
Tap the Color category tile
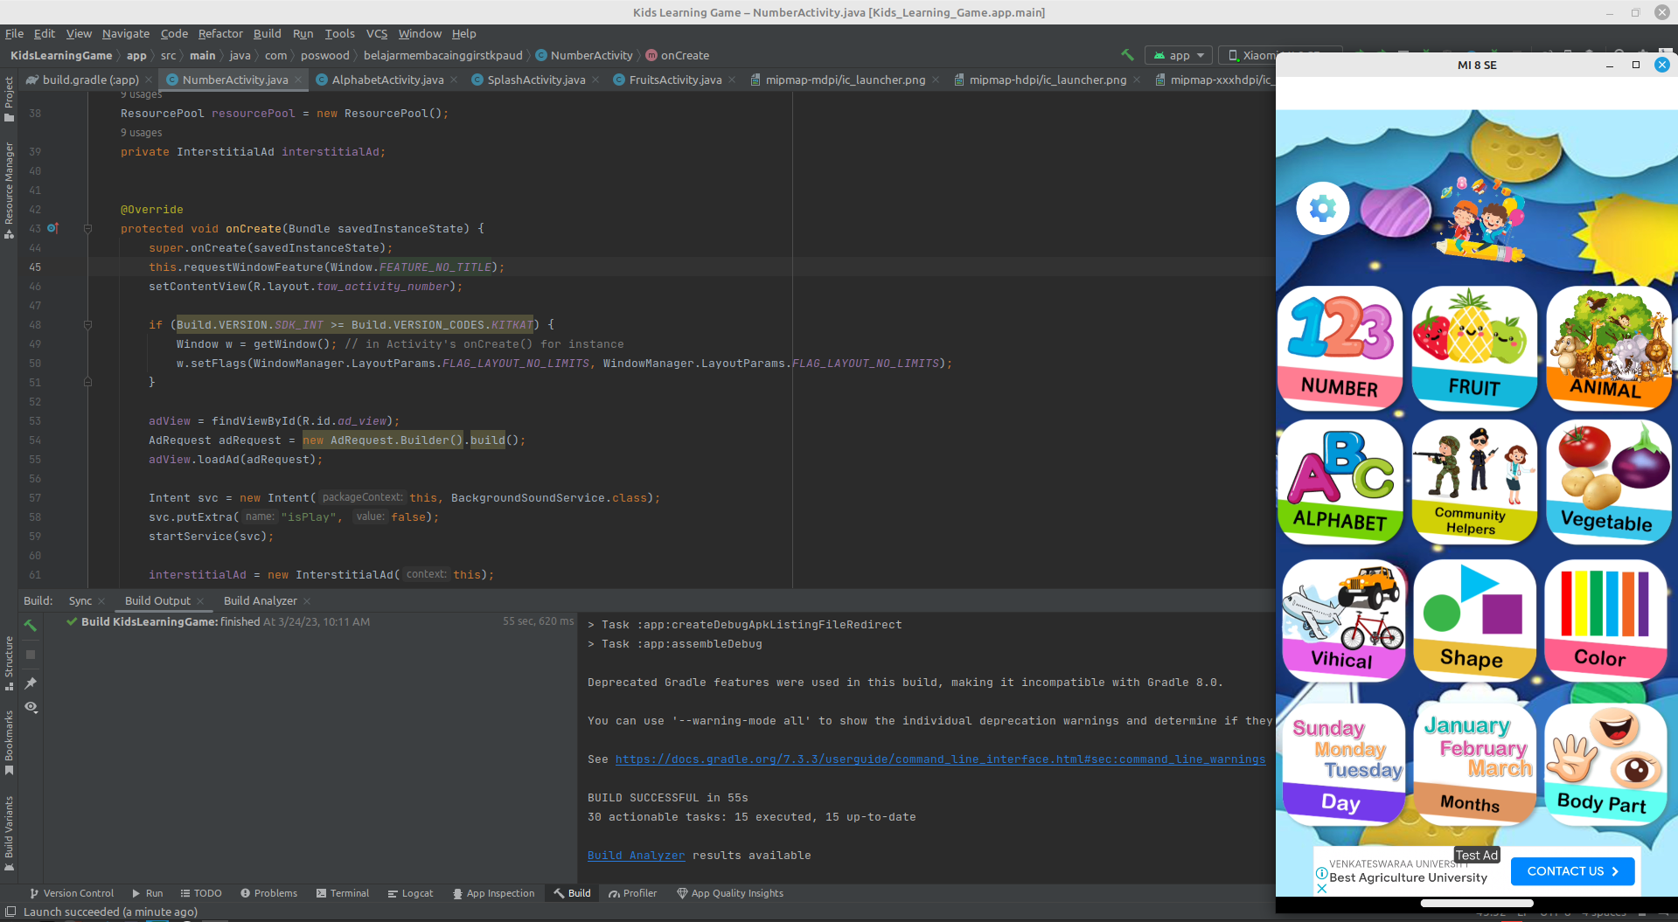(x=1605, y=620)
